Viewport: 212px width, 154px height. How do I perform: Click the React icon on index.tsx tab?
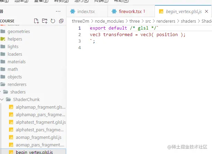73,11
